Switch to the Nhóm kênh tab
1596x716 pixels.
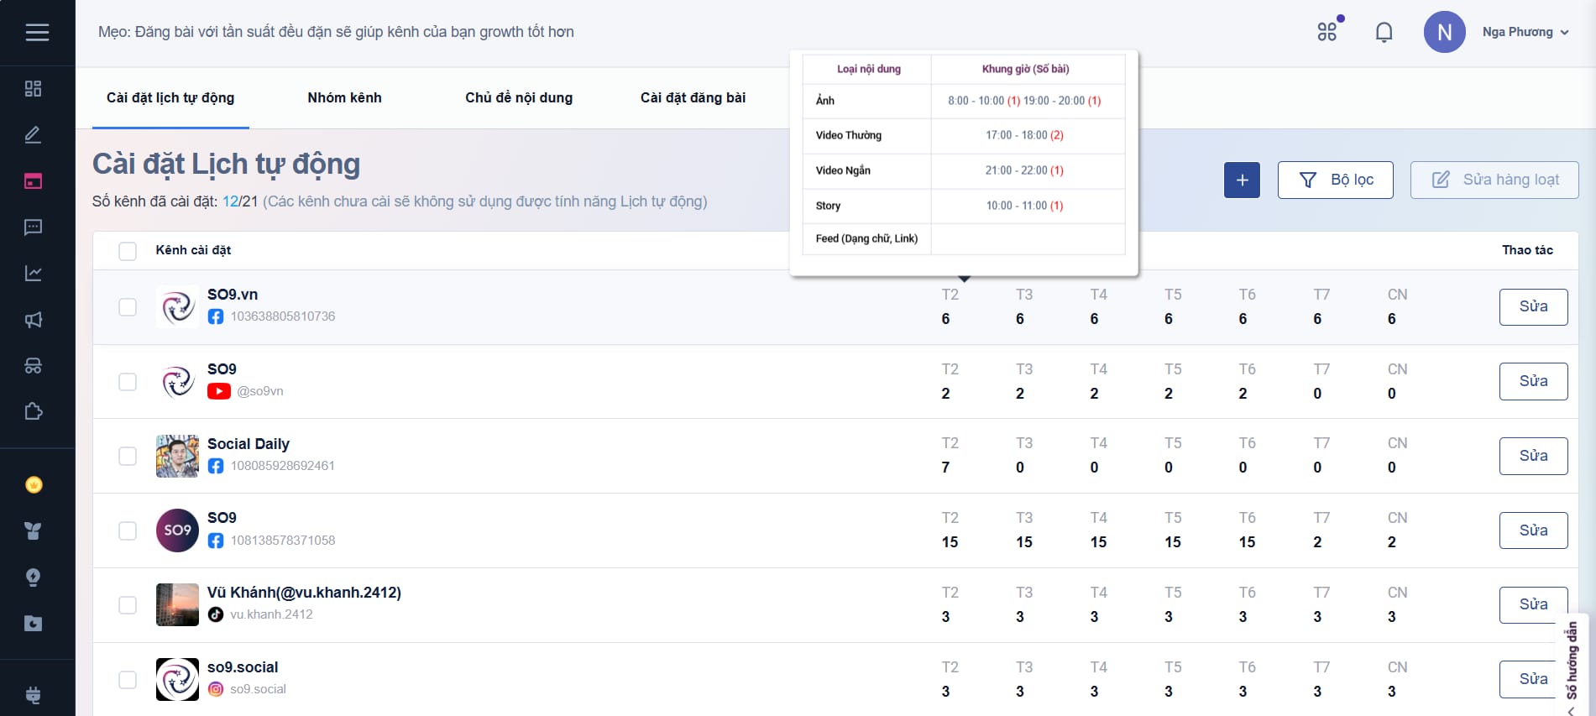[x=344, y=97]
